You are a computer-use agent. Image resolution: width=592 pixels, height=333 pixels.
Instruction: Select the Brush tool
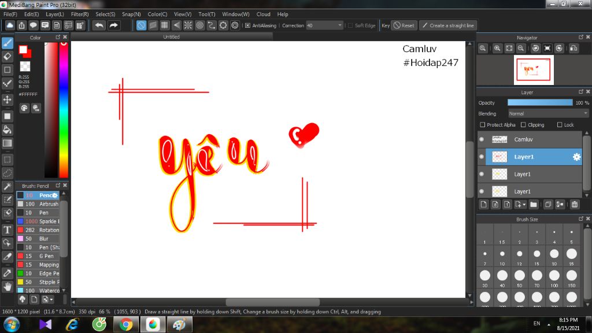pyautogui.click(x=7, y=43)
